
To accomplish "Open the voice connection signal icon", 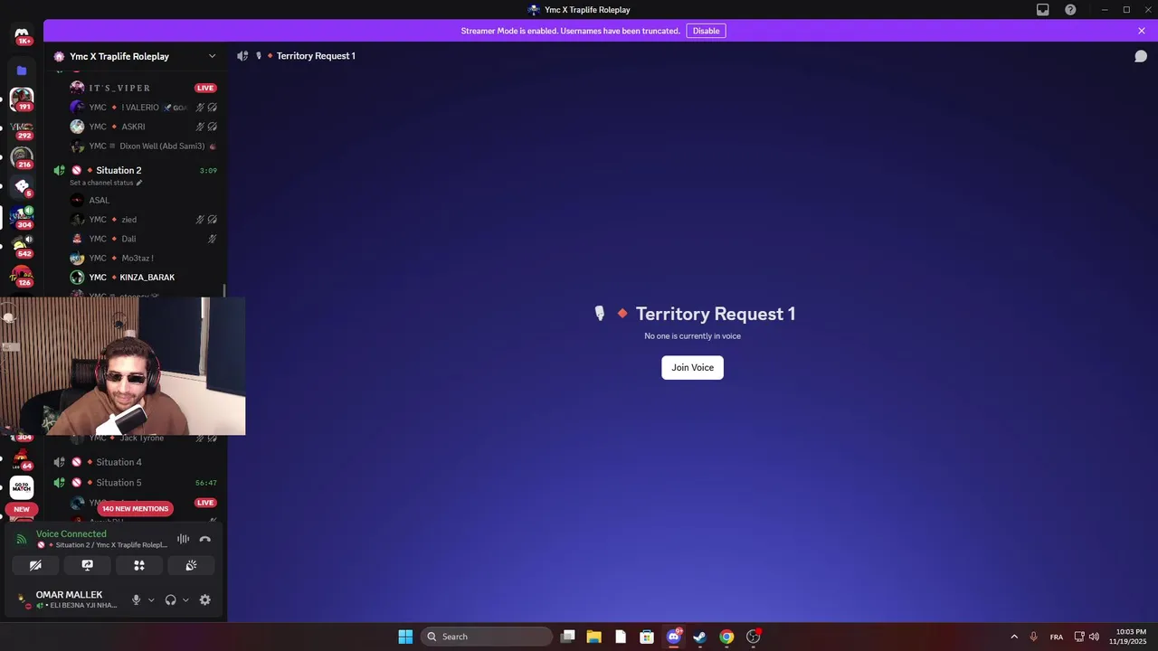I will point(22,539).
